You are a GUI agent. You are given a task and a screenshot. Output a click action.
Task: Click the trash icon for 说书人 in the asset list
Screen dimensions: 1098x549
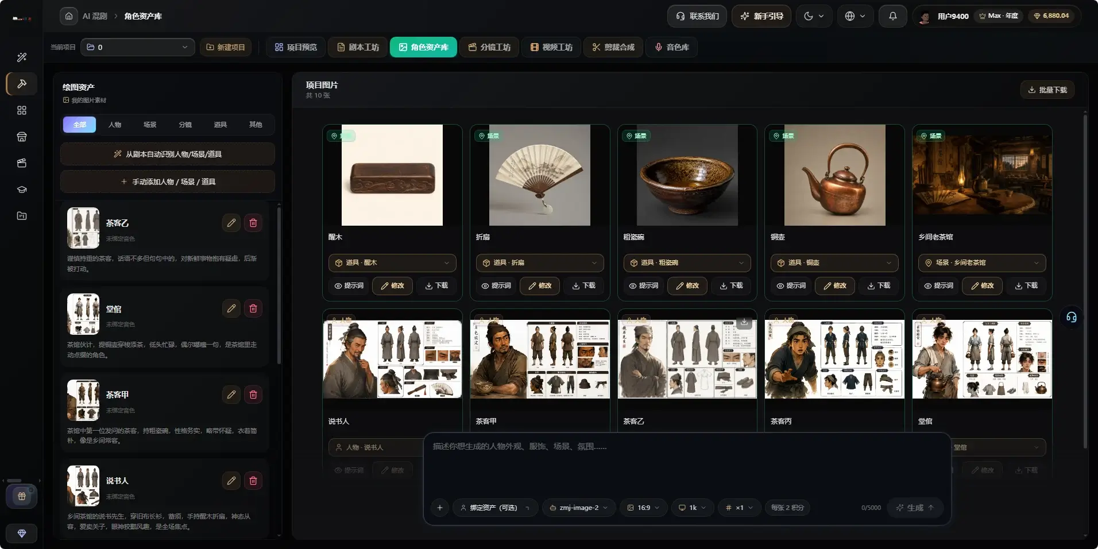click(x=253, y=481)
